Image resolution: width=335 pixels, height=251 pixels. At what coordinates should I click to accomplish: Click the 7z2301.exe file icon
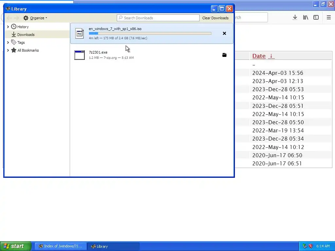point(79,55)
